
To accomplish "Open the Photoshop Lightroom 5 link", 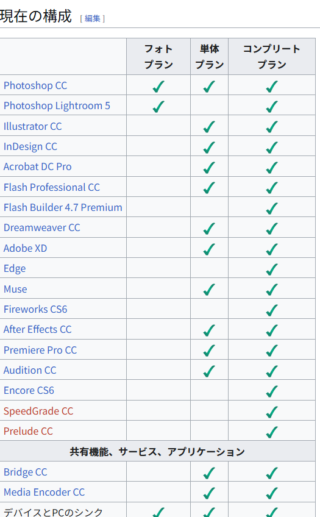I will (57, 105).
